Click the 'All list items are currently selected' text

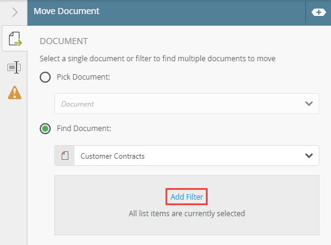pyautogui.click(x=187, y=213)
